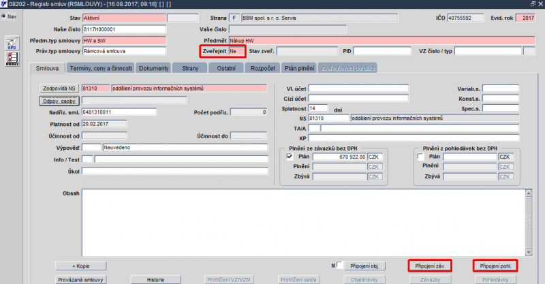Image resolution: width=545 pixels, height=284 pixels.
Task: Click the Platnost od field 20.02.2017
Action: (x=104, y=124)
